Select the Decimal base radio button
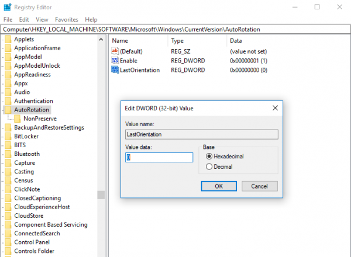 click(x=209, y=166)
